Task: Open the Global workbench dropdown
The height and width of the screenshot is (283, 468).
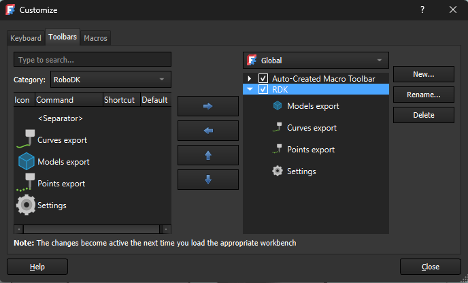Action: 316,60
